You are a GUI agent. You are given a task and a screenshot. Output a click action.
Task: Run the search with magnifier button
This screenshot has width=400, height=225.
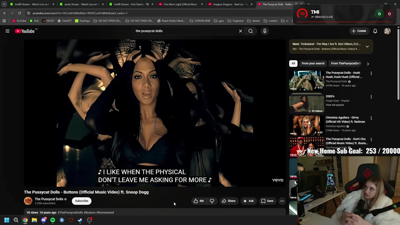point(251,31)
